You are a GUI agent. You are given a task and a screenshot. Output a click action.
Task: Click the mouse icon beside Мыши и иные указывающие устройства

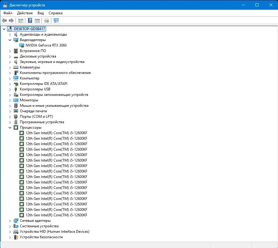(16, 106)
